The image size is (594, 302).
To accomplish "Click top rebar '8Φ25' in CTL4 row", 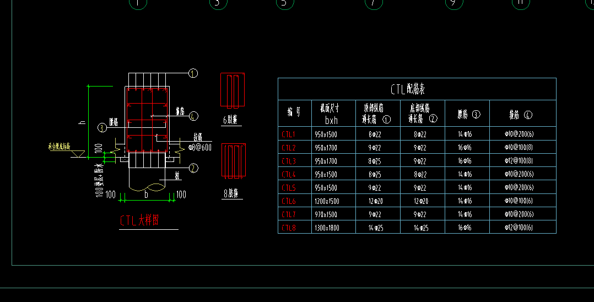I will [x=375, y=174].
